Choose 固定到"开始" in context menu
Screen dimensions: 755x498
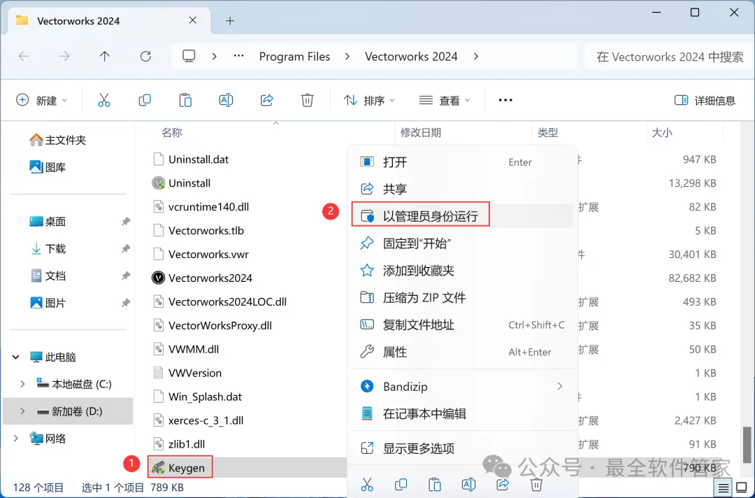click(462, 243)
